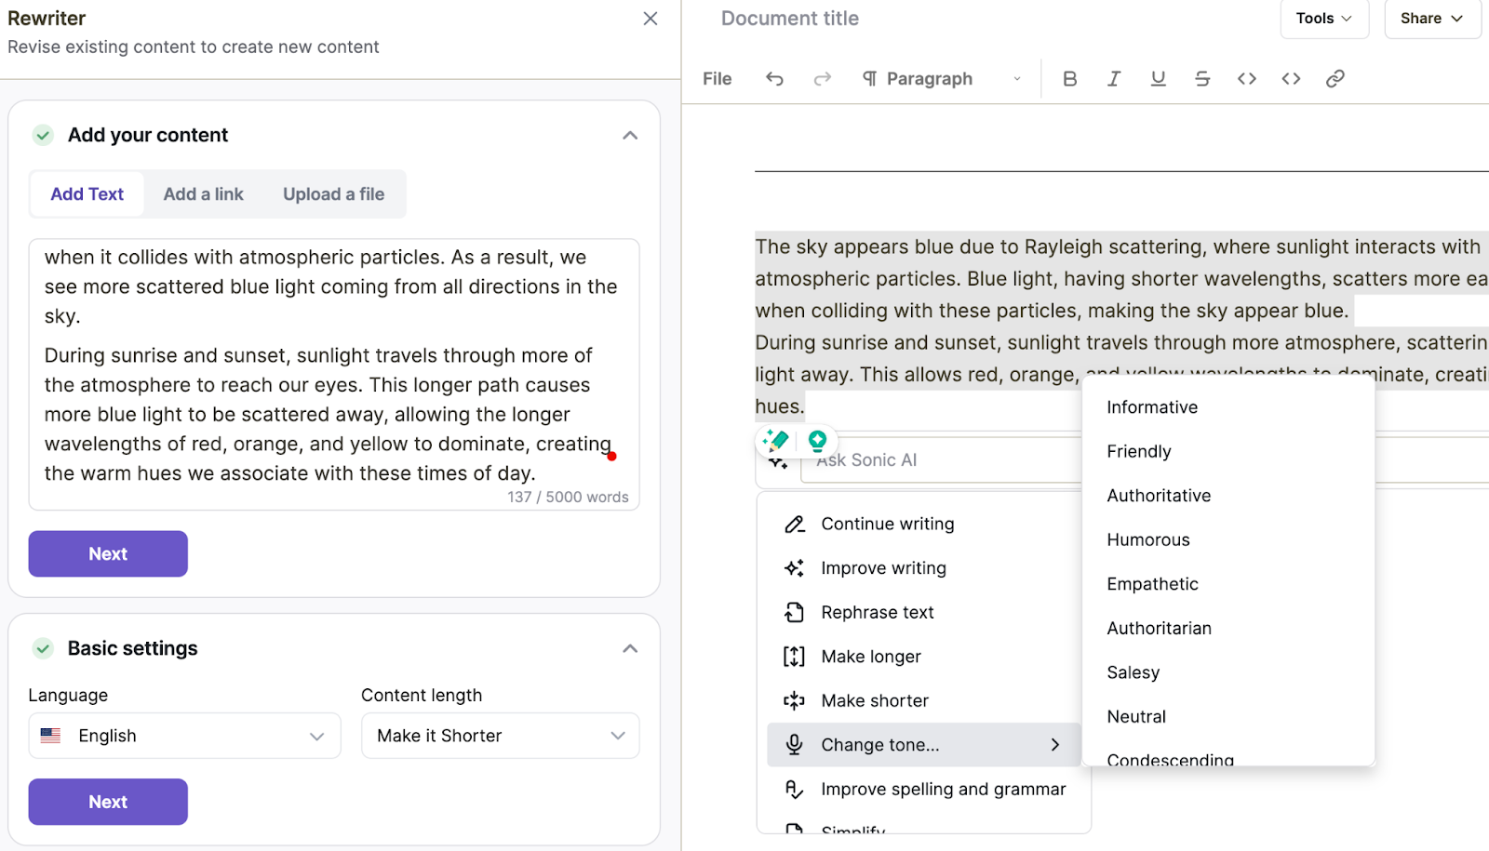Collapse the Add your content section

[x=630, y=136]
